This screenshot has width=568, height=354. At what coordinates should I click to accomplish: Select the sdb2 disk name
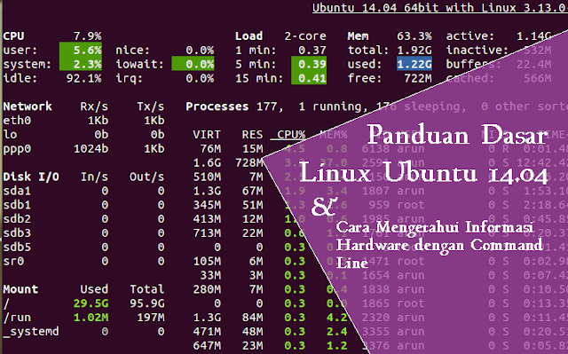(x=17, y=219)
